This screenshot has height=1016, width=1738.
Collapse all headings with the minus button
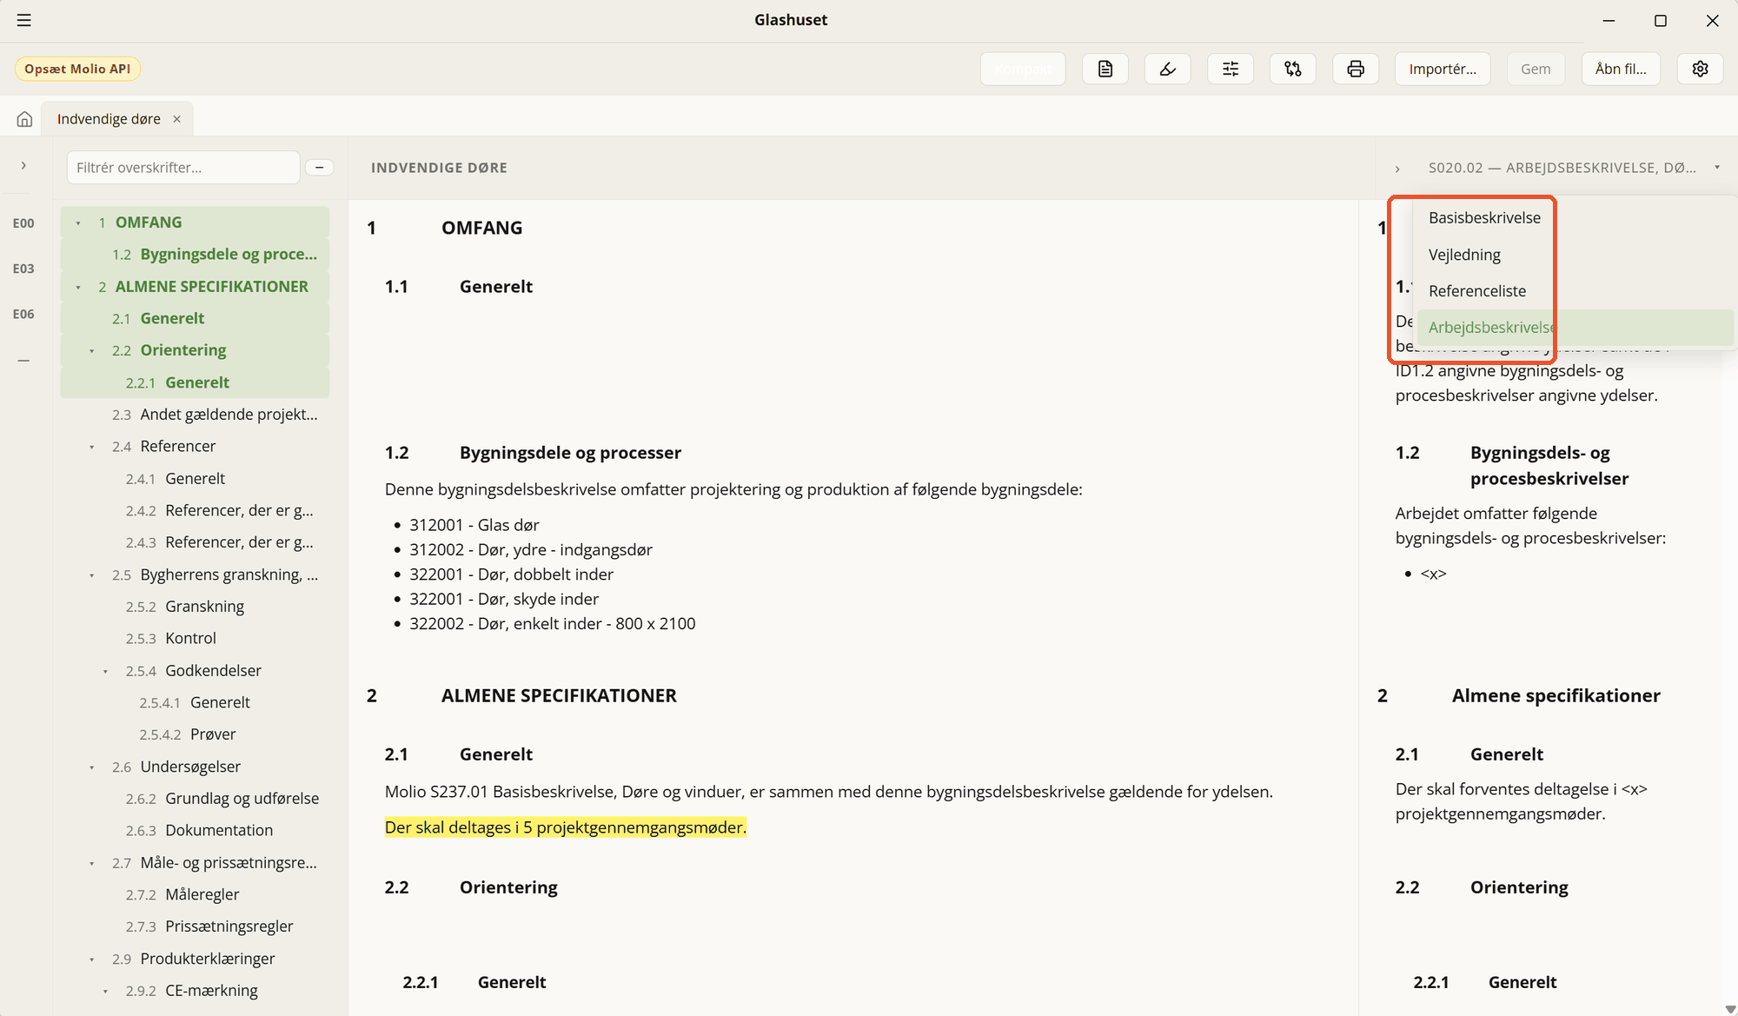click(x=320, y=168)
